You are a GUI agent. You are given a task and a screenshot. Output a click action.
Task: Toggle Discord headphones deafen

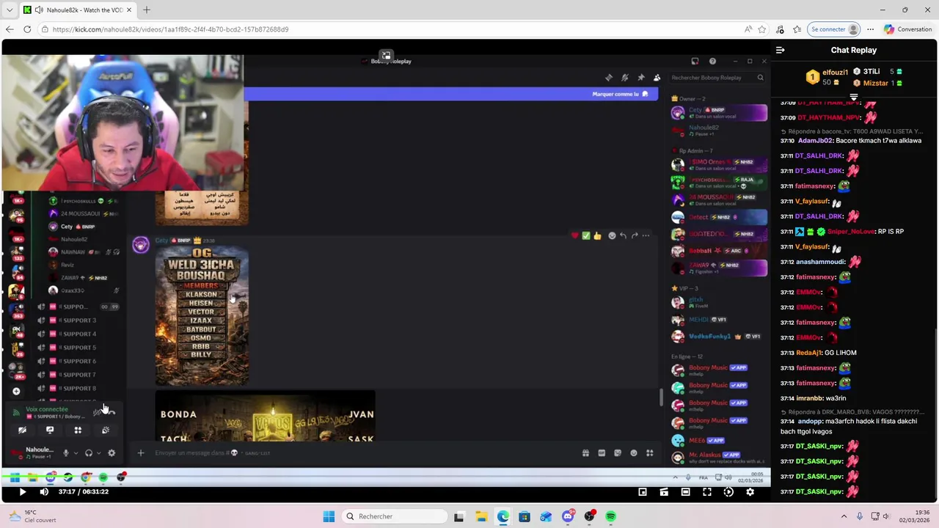coord(89,452)
